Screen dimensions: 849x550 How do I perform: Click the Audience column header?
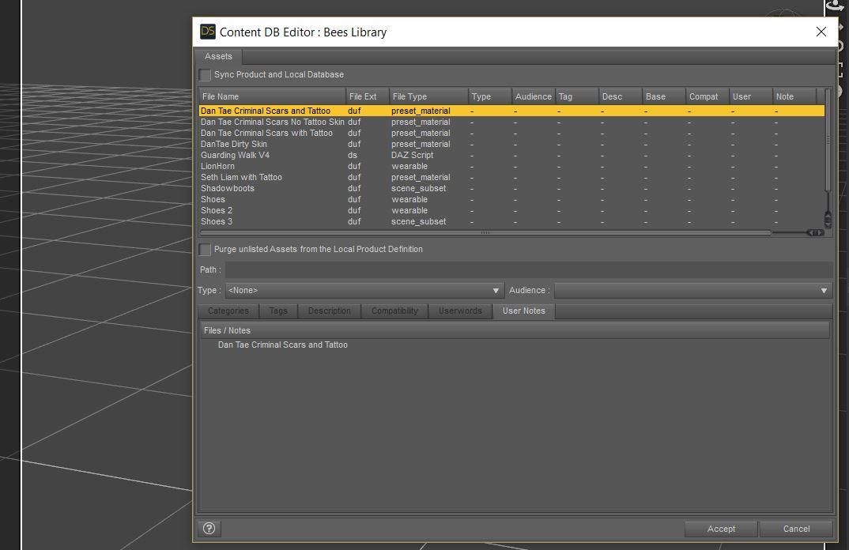click(x=534, y=96)
